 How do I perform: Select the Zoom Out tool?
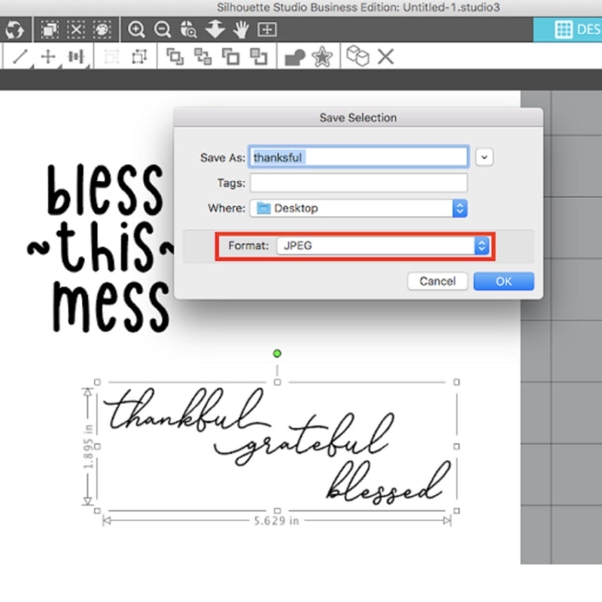(x=163, y=30)
